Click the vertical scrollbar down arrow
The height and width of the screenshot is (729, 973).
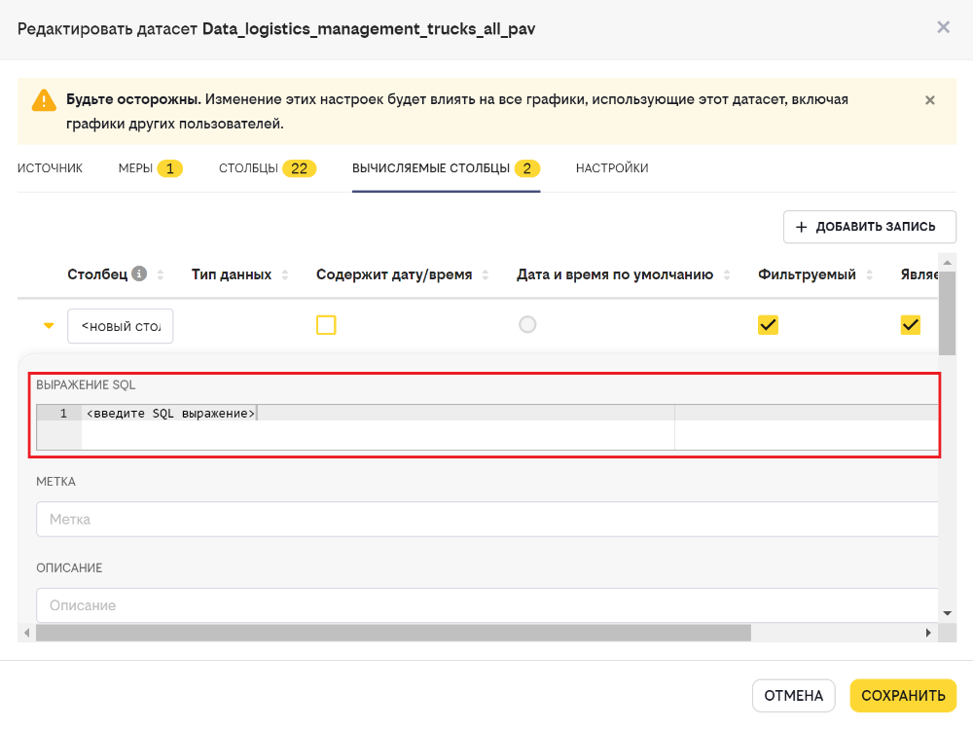[947, 613]
